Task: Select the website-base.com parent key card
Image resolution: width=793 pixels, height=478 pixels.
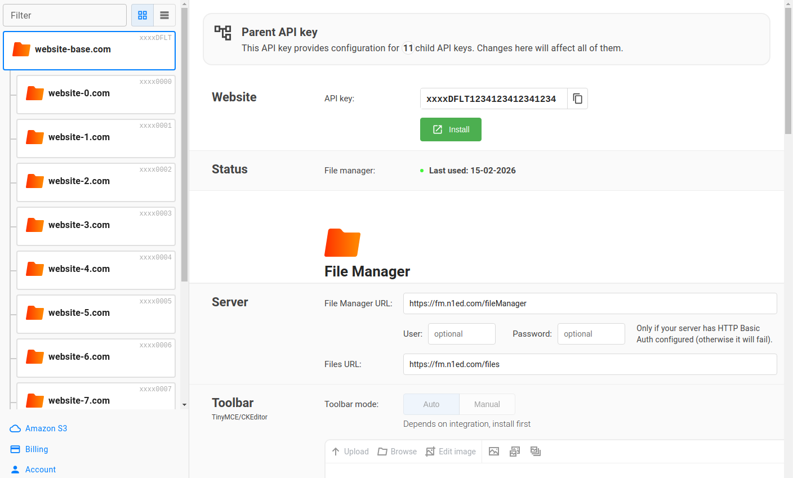Action: [89, 49]
